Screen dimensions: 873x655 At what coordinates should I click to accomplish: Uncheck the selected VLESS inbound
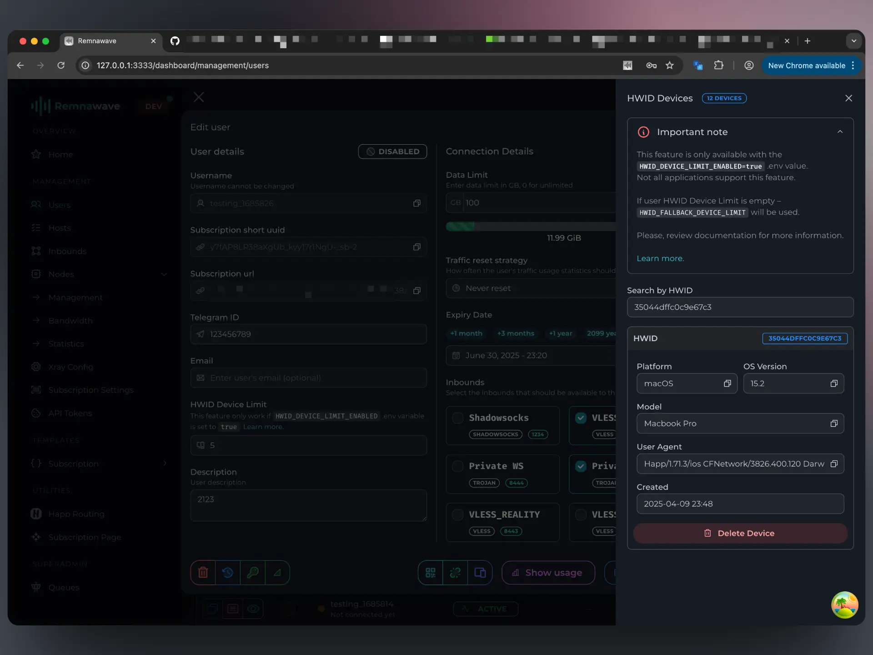(580, 418)
